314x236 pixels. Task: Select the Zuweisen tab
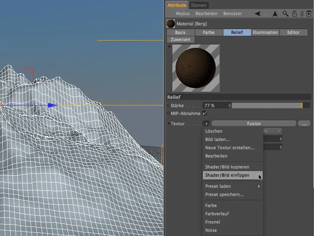[181, 40]
